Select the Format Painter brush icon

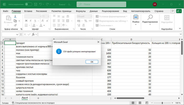tap(15, 25)
